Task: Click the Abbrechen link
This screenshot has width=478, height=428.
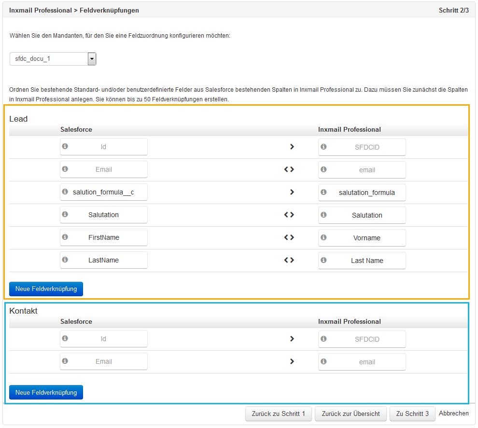Action: point(453,414)
